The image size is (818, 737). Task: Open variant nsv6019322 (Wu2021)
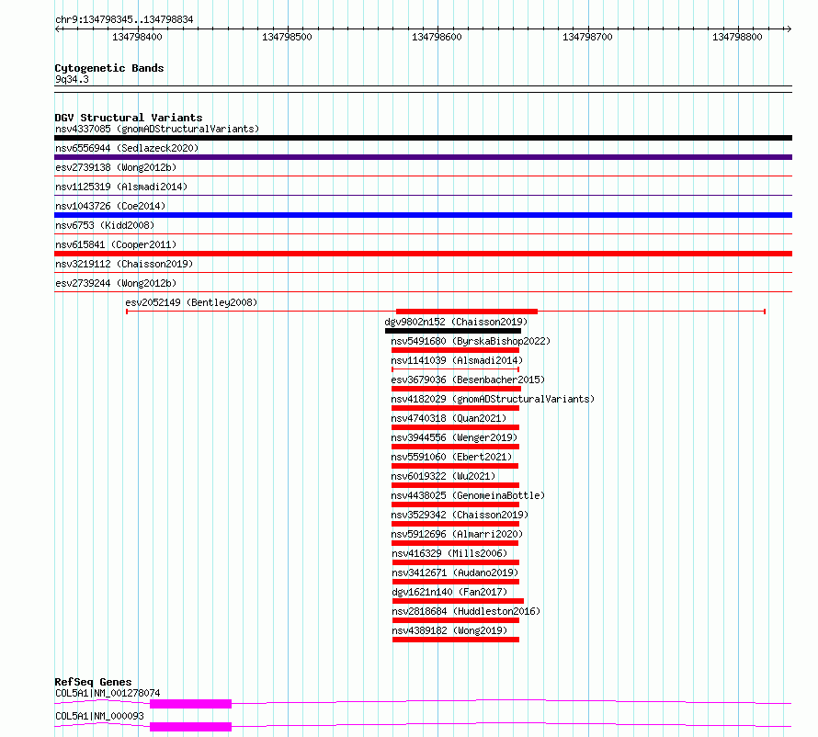[x=443, y=476]
